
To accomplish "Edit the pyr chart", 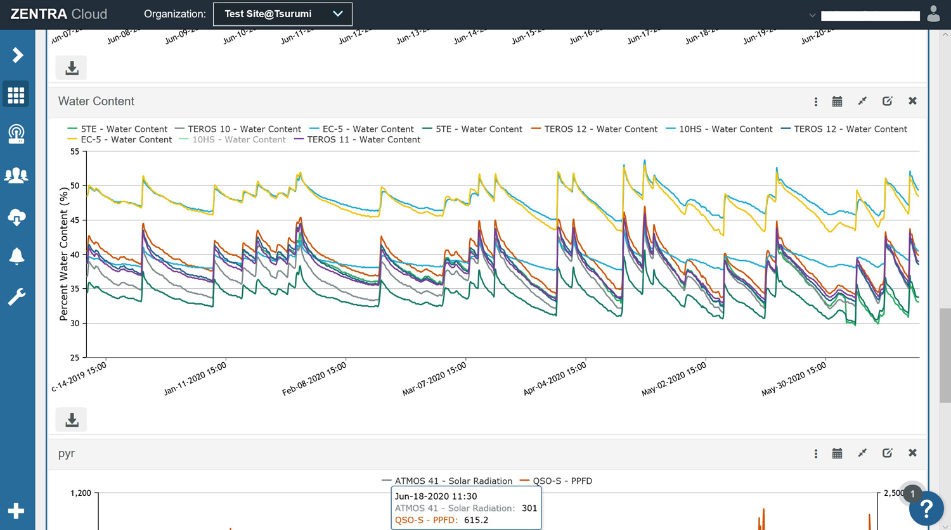I will click(888, 453).
